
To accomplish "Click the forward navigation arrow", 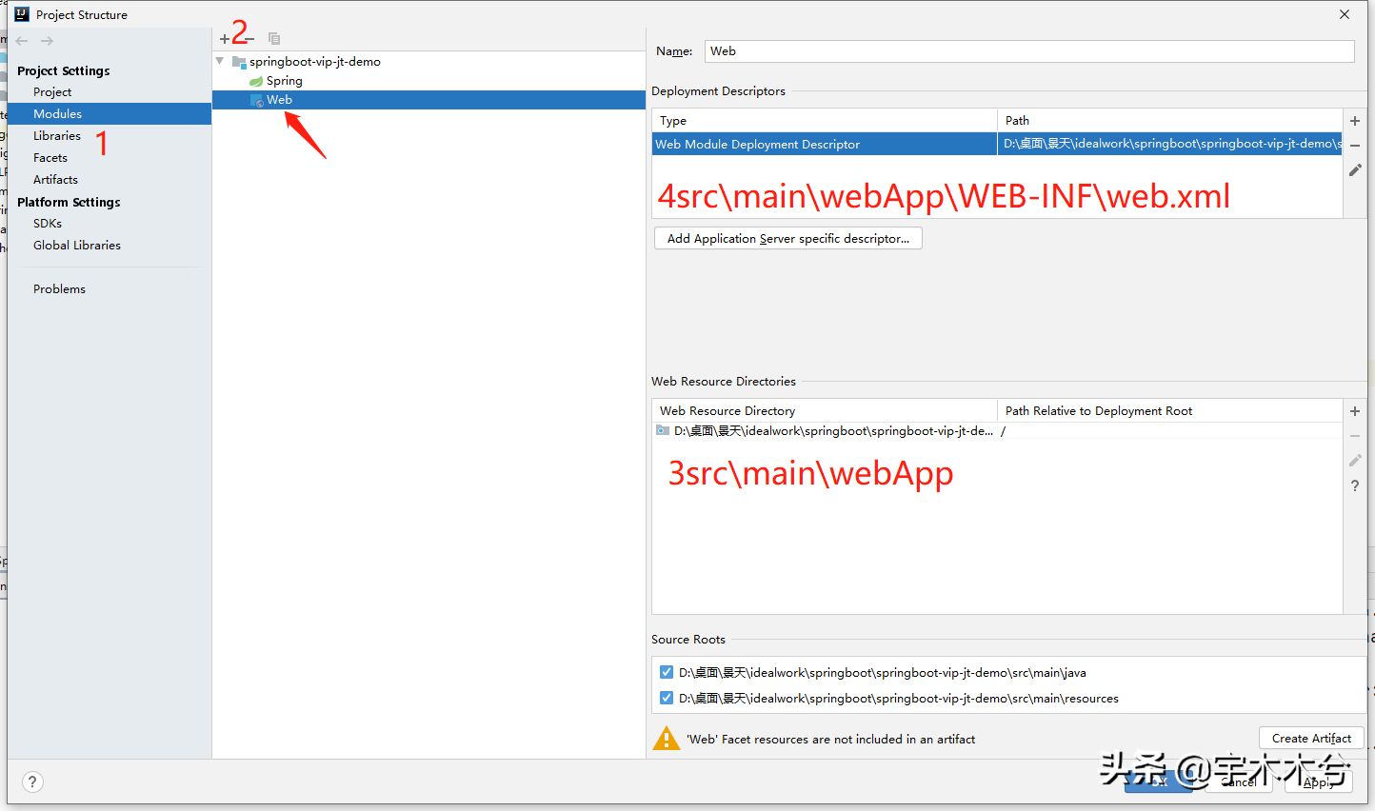I will pos(47,41).
